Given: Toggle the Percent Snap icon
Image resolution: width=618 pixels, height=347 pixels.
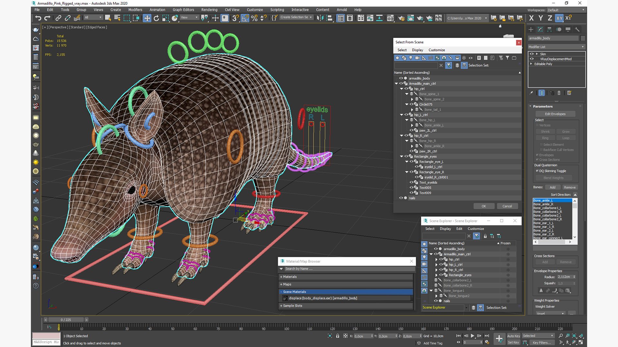Looking at the screenshot, I should coord(254,18).
